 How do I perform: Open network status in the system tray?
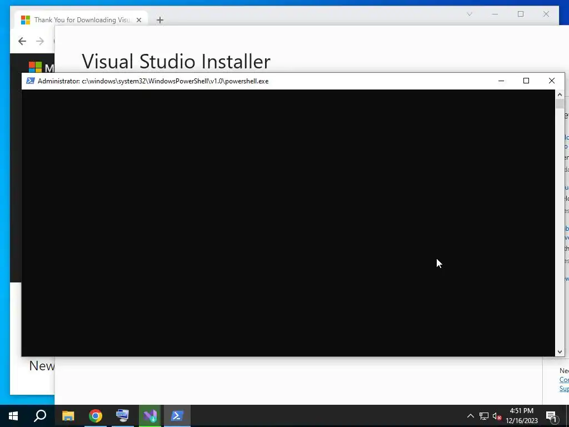(x=484, y=416)
